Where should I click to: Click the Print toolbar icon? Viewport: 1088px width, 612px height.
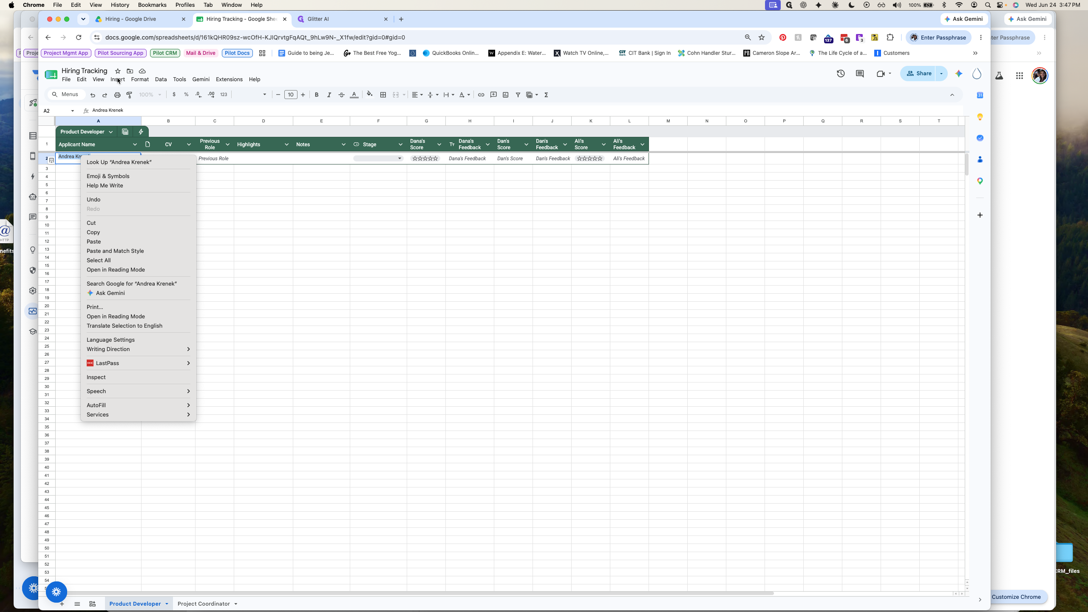(x=117, y=95)
